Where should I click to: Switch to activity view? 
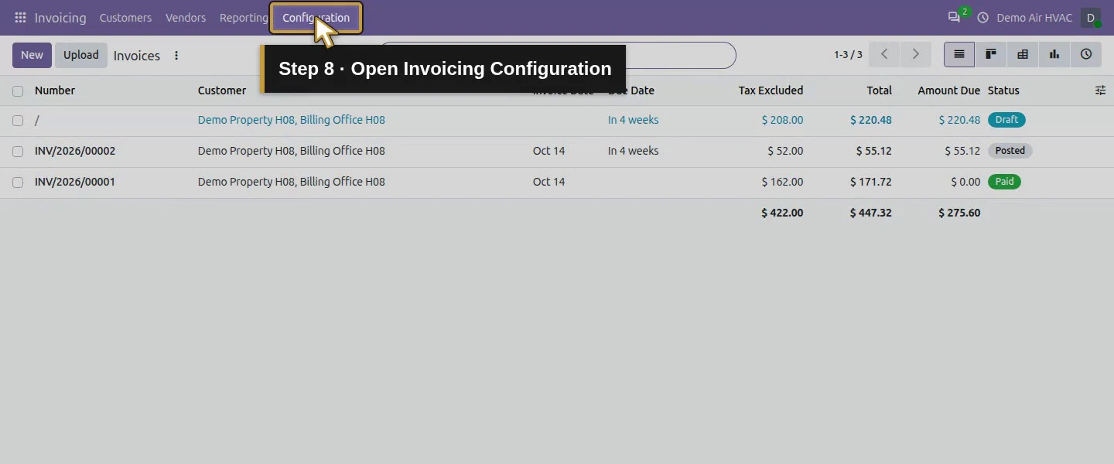(x=1086, y=54)
